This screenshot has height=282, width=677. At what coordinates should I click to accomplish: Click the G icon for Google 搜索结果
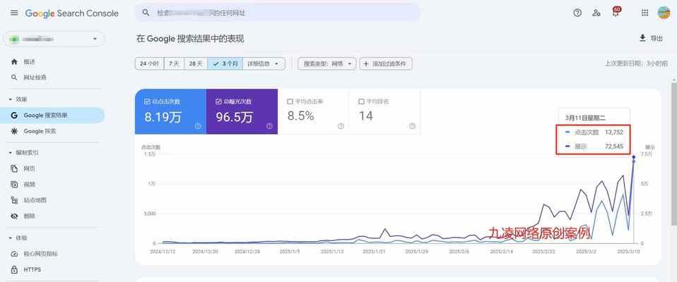coord(14,116)
